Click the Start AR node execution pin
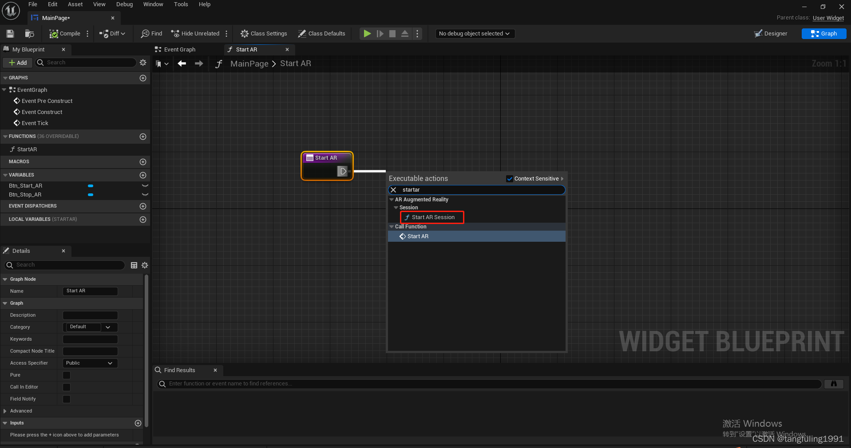This screenshot has height=448, width=851. [x=343, y=171]
